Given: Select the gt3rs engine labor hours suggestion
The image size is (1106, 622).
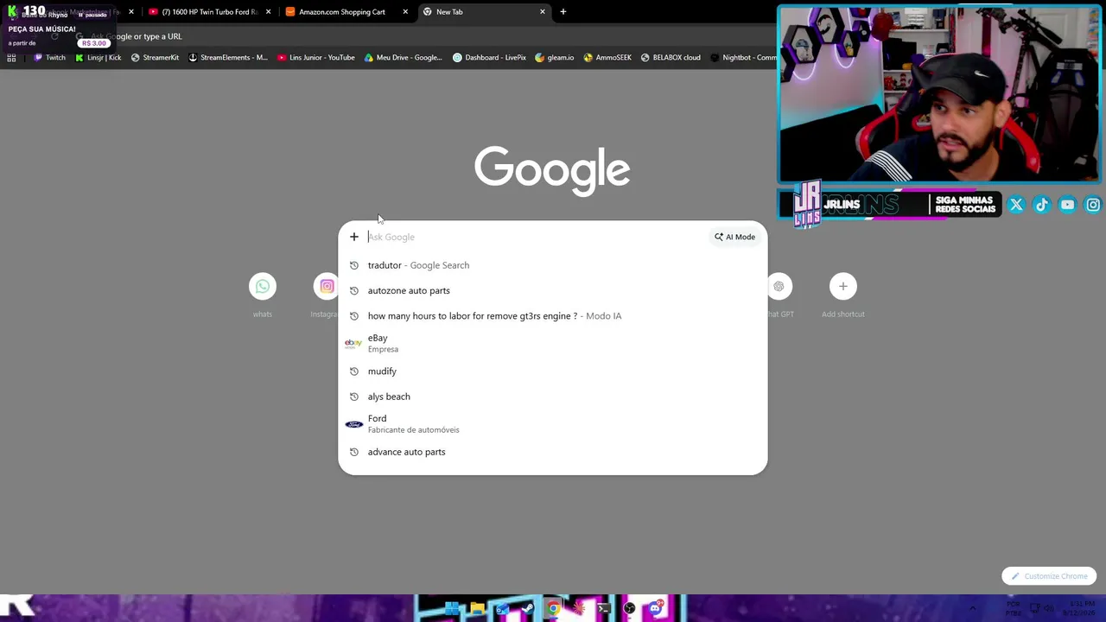Looking at the screenshot, I should click(553, 316).
